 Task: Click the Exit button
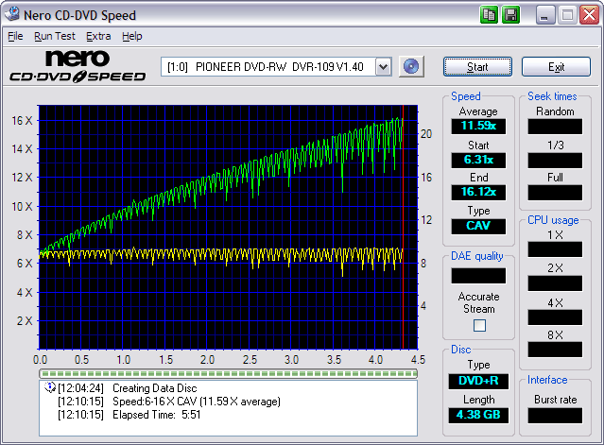556,67
